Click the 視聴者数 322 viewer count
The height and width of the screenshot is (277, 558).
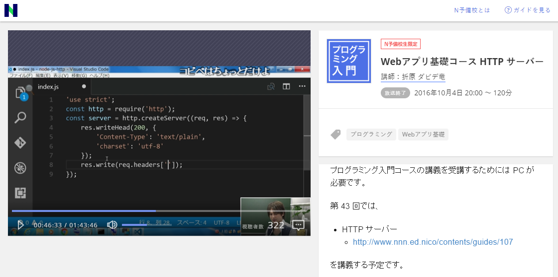click(263, 225)
